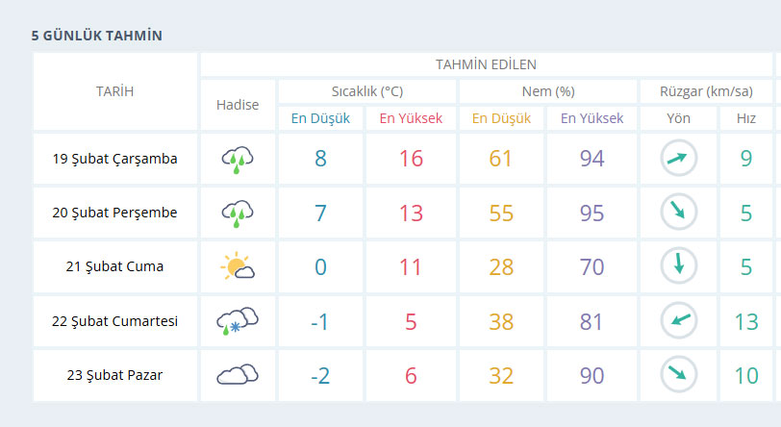Click highest temperature 16 for 19 Şubat
Viewport: 781px width, 427px height.
411,159
